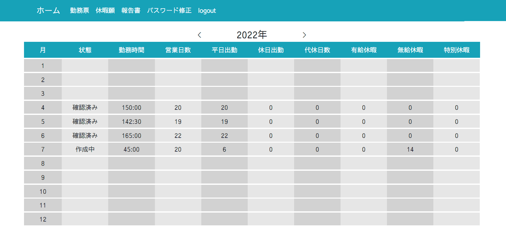Click the logout link
This screenshot has height=241, width=506.
coord(207,11)
